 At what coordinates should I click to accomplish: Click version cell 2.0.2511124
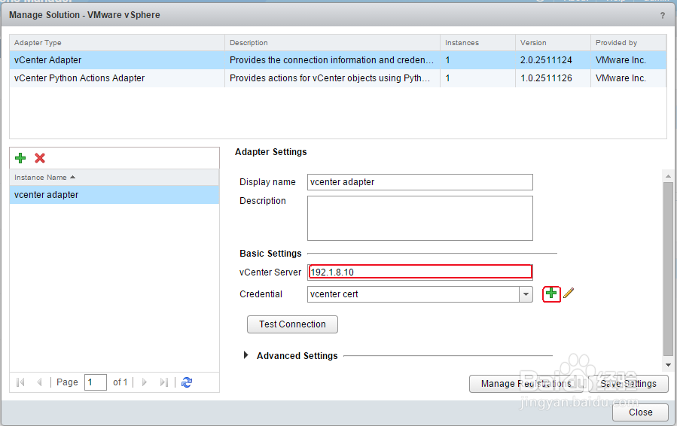pyautogui.click(x=546, y=60)
